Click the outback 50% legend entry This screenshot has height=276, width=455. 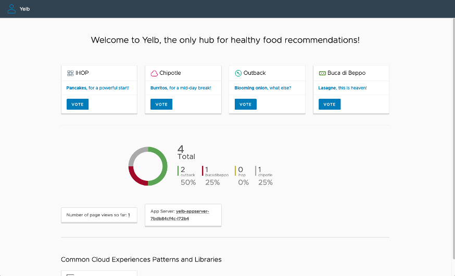pos(187,176)
